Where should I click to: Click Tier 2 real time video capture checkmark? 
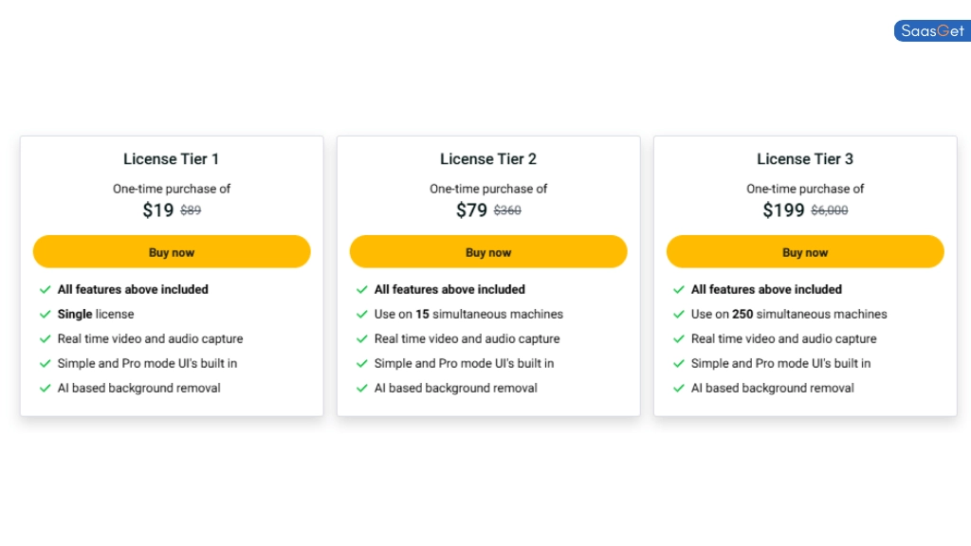coord(361,339)
